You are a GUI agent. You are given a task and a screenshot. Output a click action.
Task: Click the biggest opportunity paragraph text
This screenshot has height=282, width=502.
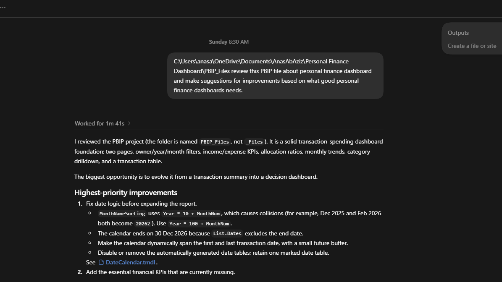pyautogui.click(x=196, y=177)
